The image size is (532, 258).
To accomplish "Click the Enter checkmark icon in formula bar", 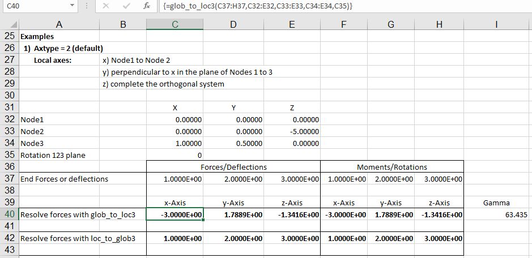I will (126, 6).
